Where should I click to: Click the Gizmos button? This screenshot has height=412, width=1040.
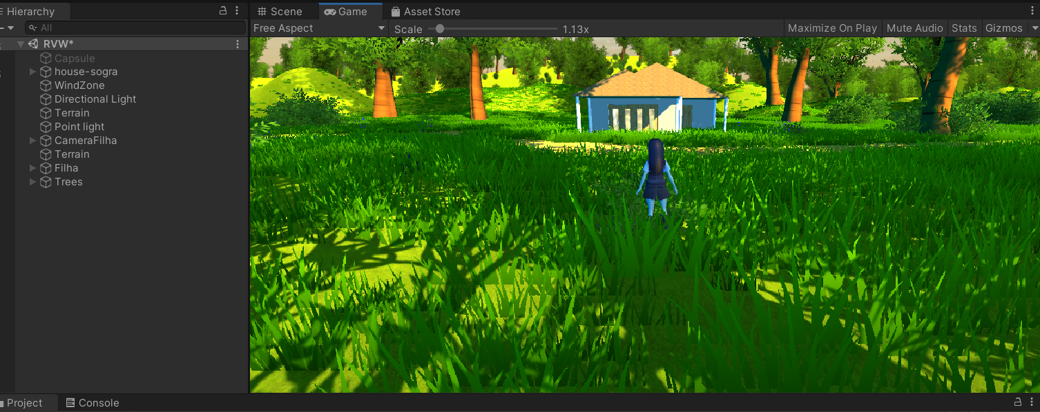(x=1003, y=28)
